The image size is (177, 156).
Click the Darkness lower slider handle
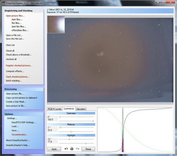[x=93, y=121]
